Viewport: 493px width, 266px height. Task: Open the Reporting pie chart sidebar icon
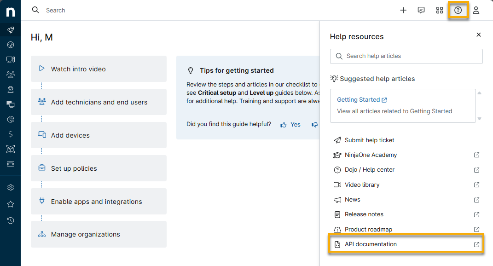(x=11, y=119)
